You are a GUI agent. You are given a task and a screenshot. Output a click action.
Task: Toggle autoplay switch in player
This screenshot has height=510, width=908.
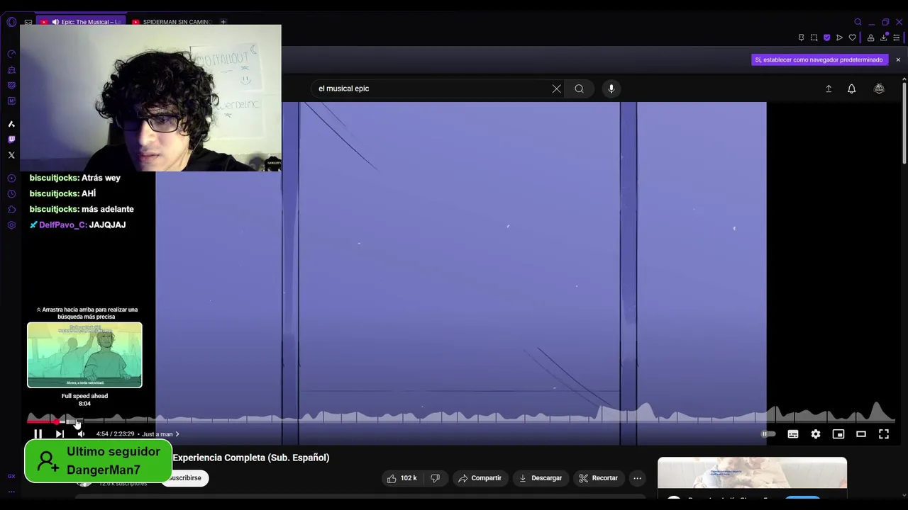point(769,434)
